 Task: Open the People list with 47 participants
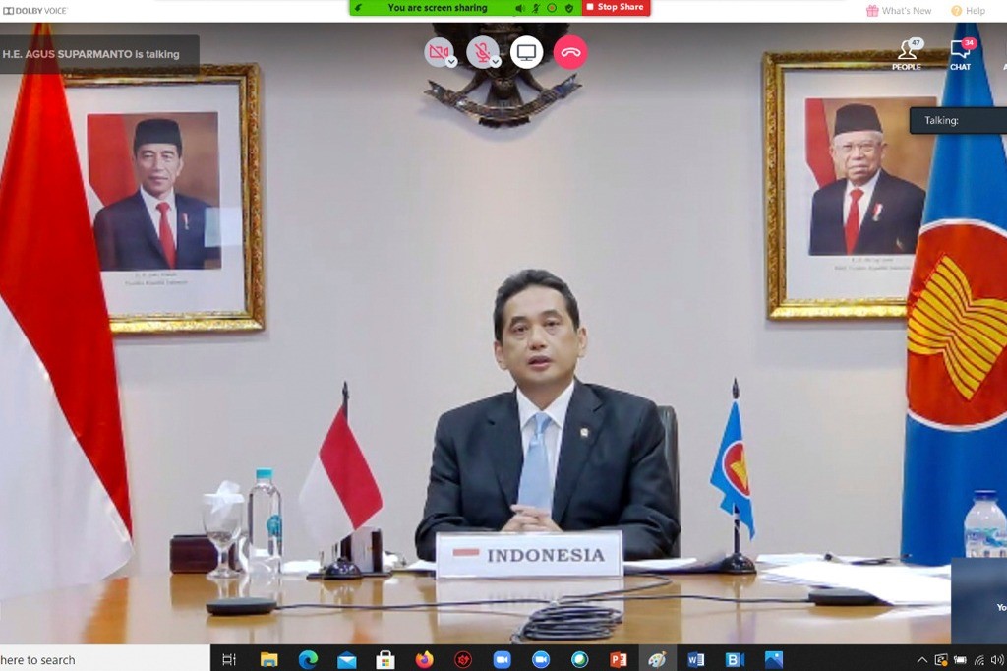point(906,51)
